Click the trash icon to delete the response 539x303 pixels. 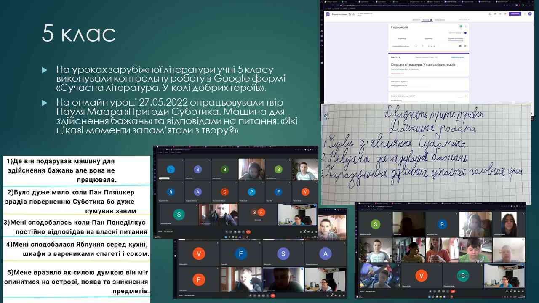pos(465,46)
